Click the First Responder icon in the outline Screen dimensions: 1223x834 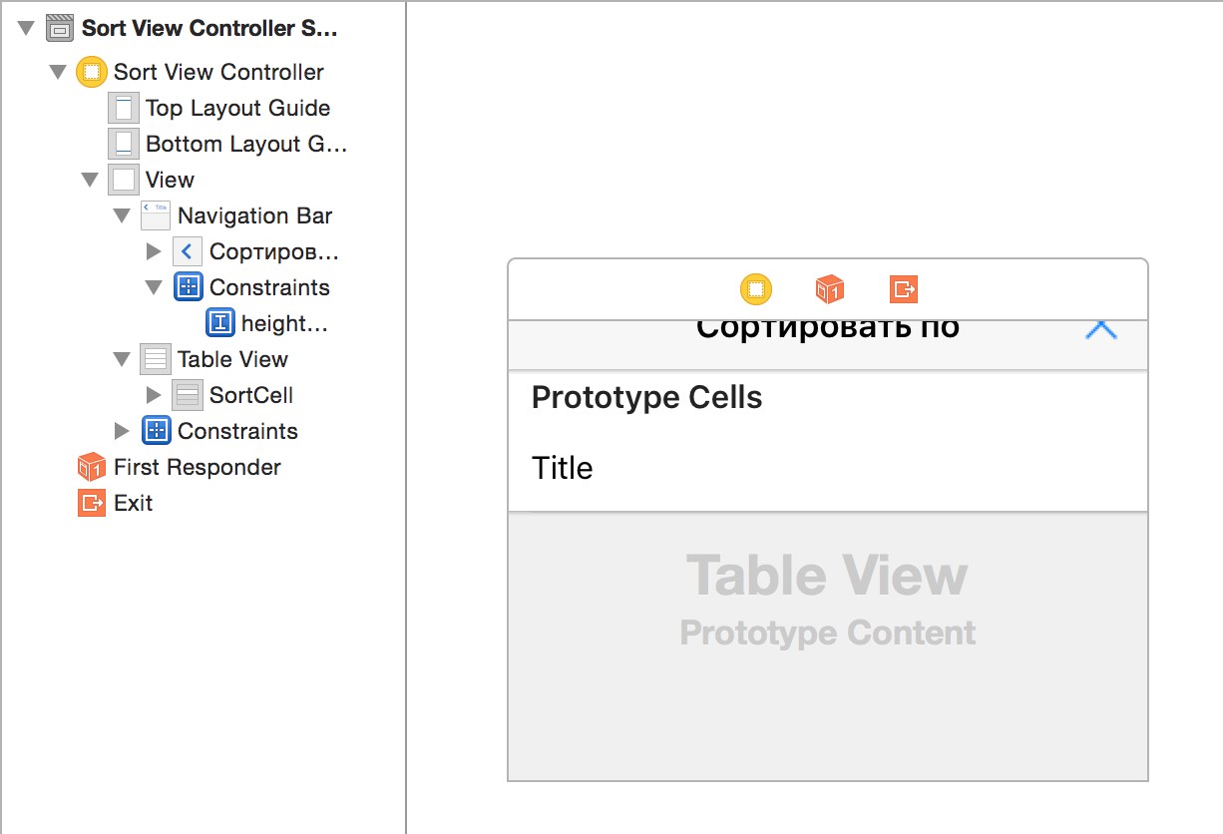click(92, 467)
